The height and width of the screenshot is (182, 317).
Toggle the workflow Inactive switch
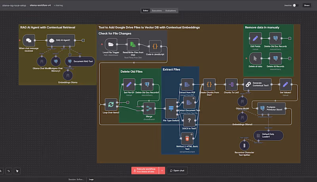pos(295,6)
